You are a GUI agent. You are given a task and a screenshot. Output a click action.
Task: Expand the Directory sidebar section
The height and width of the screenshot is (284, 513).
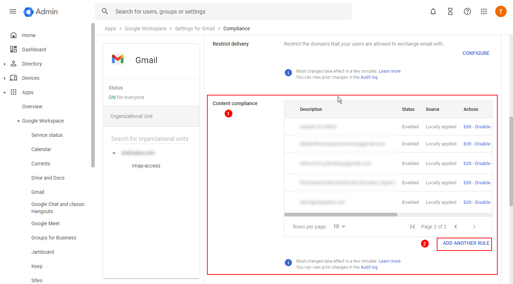(x=5, y=63)
